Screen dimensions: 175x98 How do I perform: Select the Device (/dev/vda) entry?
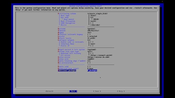(x=80, y=25)
